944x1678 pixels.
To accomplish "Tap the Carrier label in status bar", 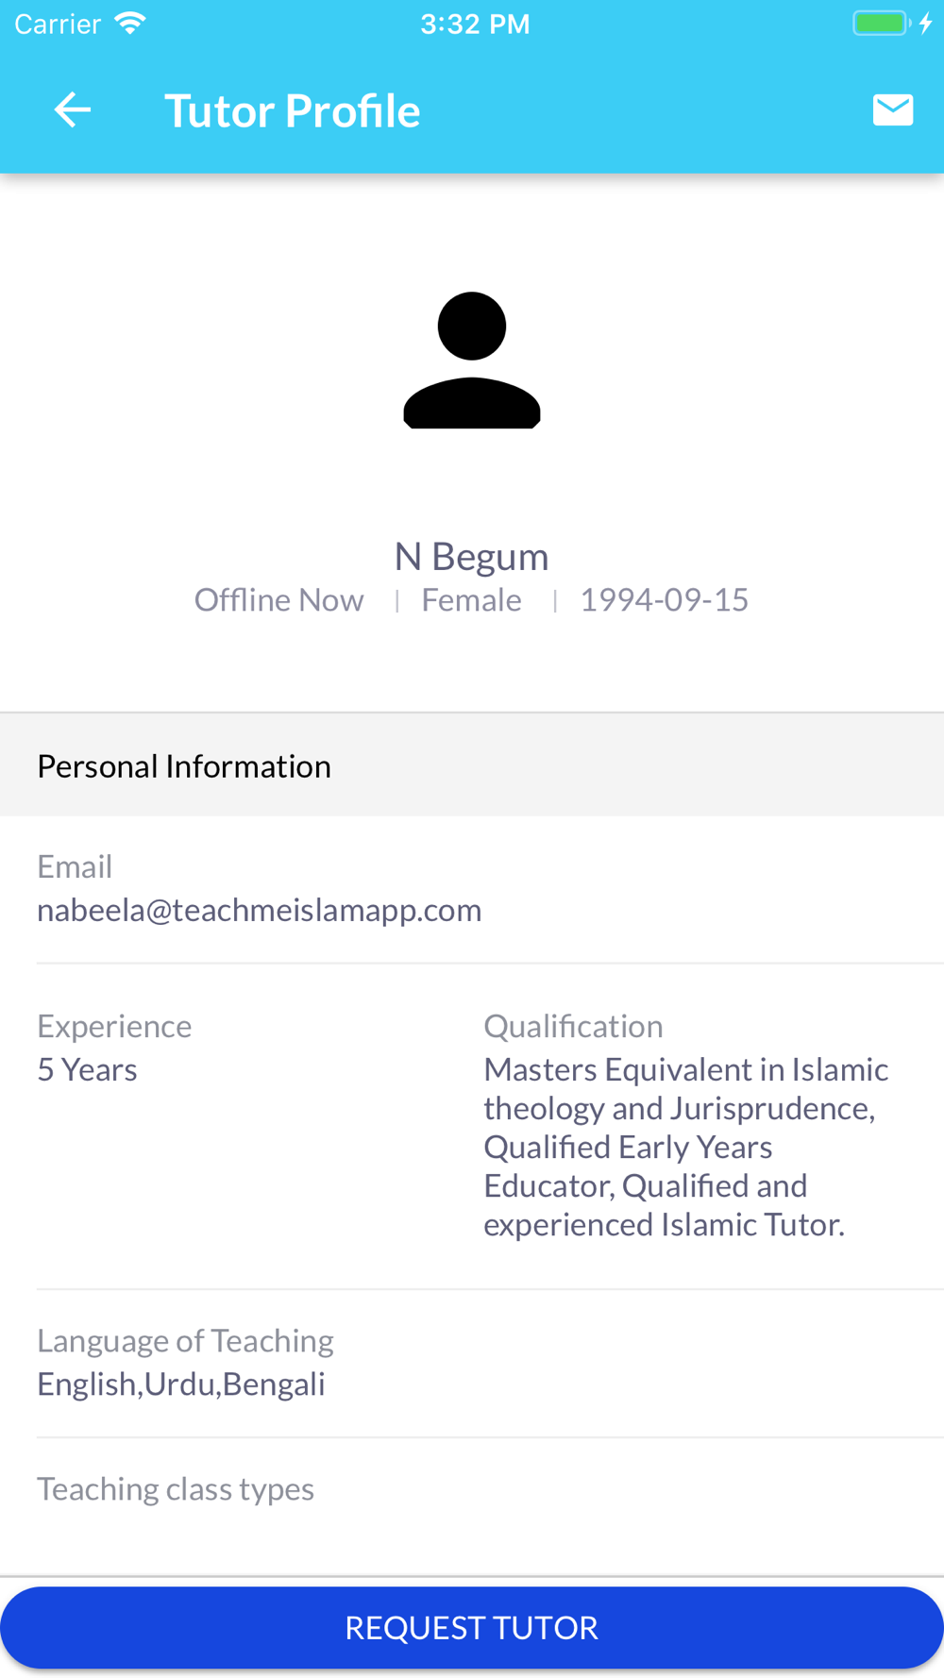I will [x=58, y=24].
